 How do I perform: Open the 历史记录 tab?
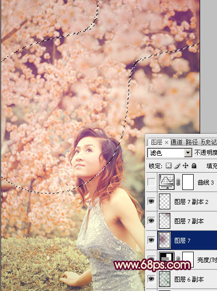[x=209, y=142]
